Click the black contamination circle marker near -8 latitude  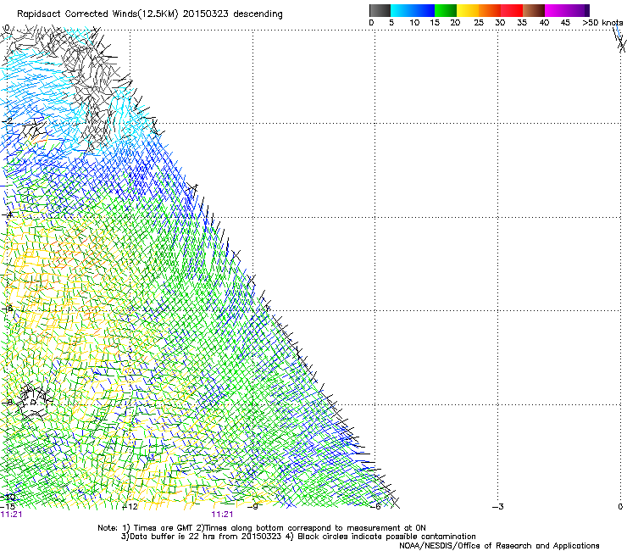click(33, 403)
